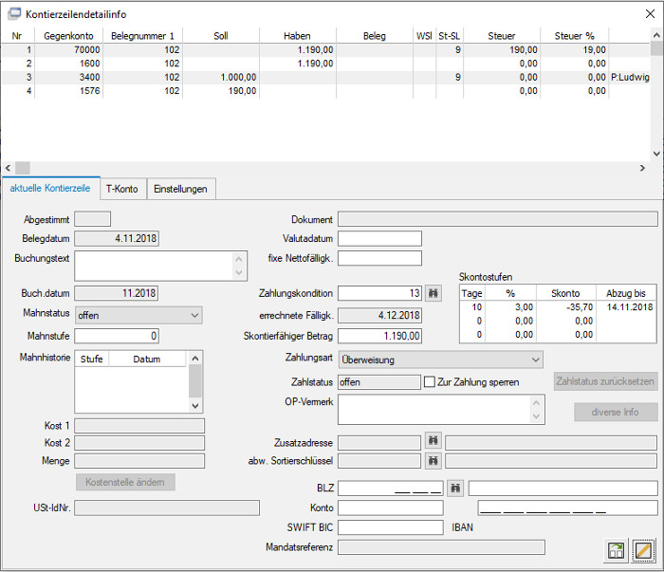The height and width of the screenshot is (572, 664).
Task: Click Kostenstelle ändern button
Action: pyautogui.click(x=125, y=482)
